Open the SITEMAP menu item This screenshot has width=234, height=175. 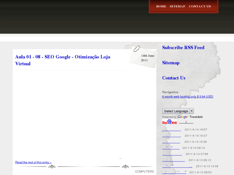[177, 6]
